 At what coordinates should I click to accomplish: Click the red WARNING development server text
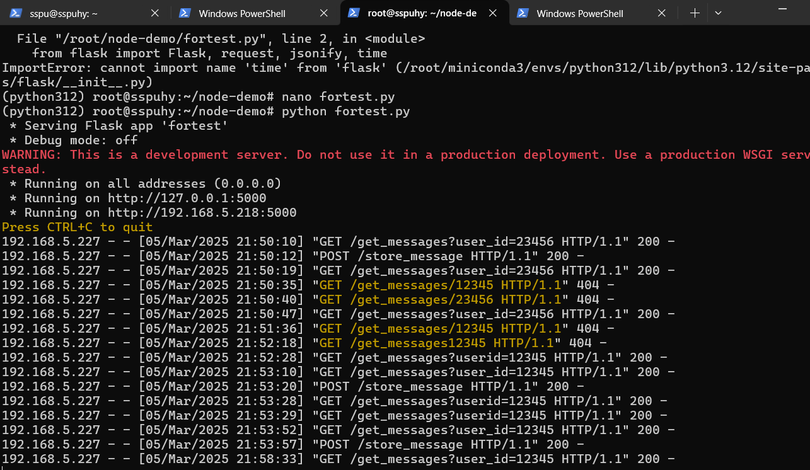[x=403, y=155]
